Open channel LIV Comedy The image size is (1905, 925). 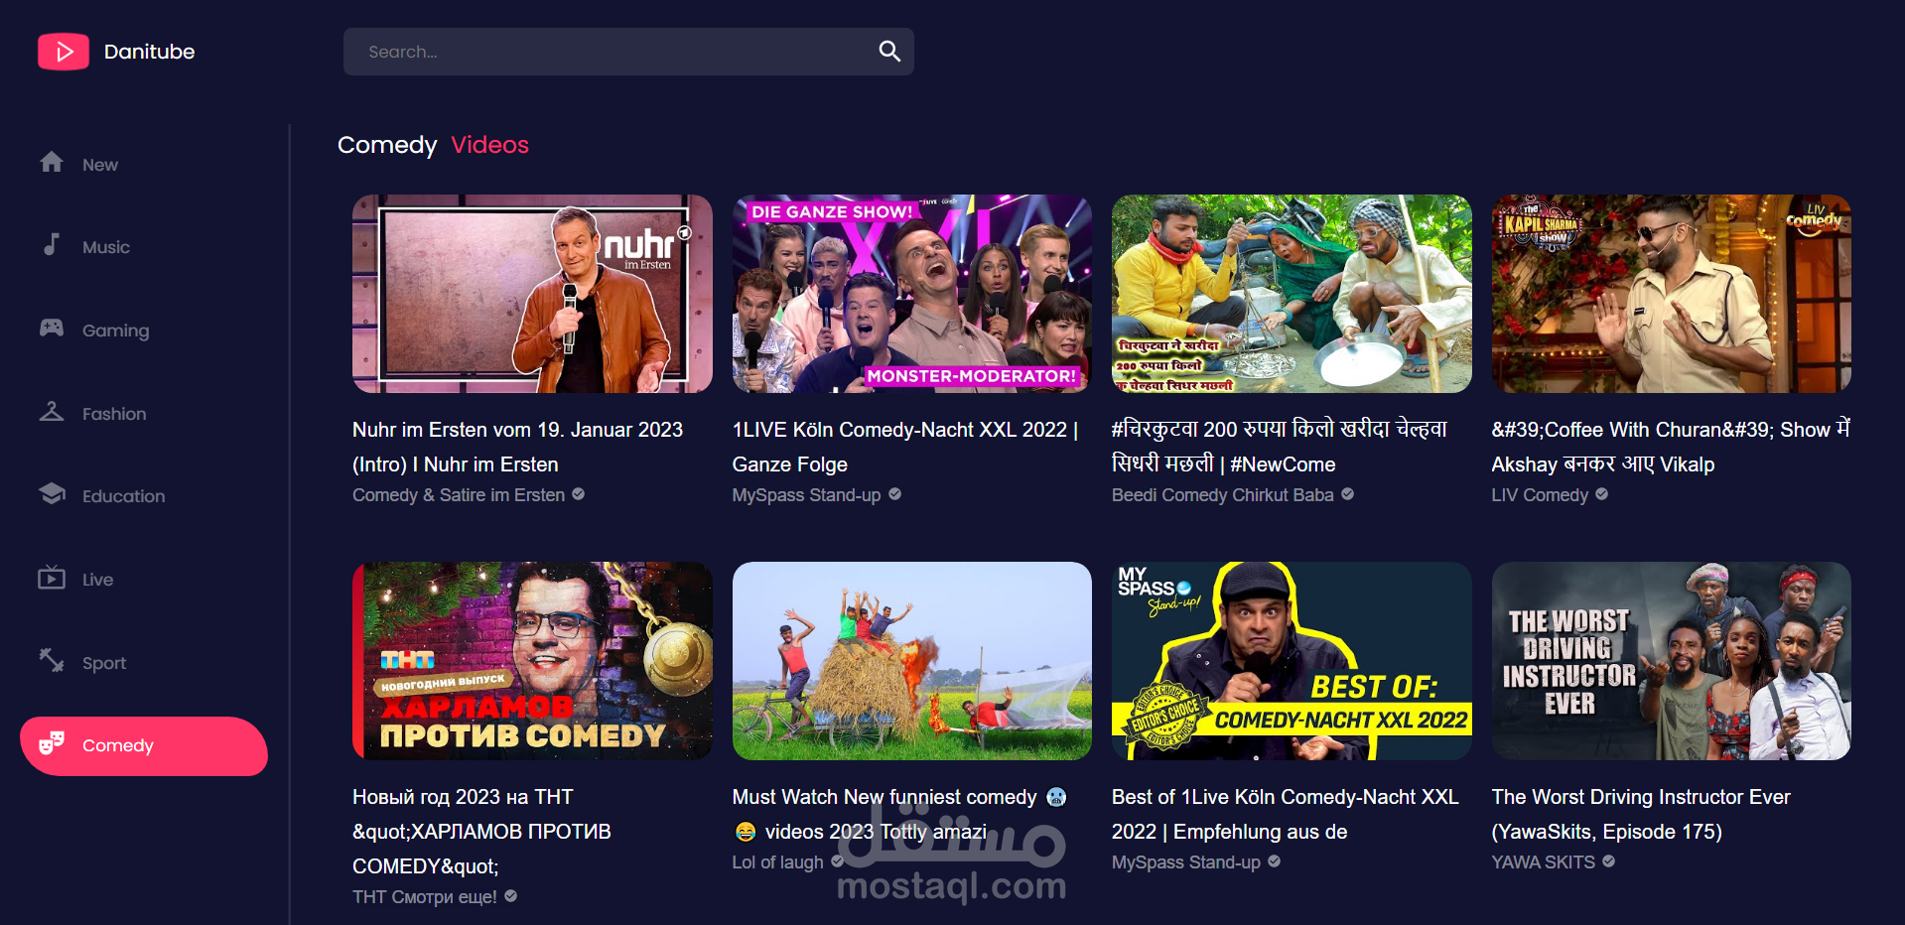(x=1540, y=494)
